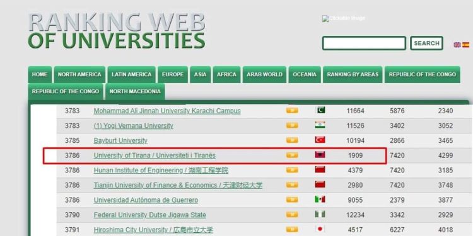Open details icon for Tianjin University of Finance

(x=292, y=185)
